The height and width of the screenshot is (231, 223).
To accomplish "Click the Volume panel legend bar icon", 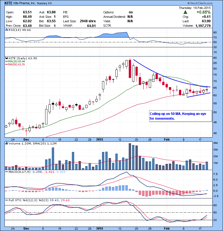I will [x=7, y=144].
